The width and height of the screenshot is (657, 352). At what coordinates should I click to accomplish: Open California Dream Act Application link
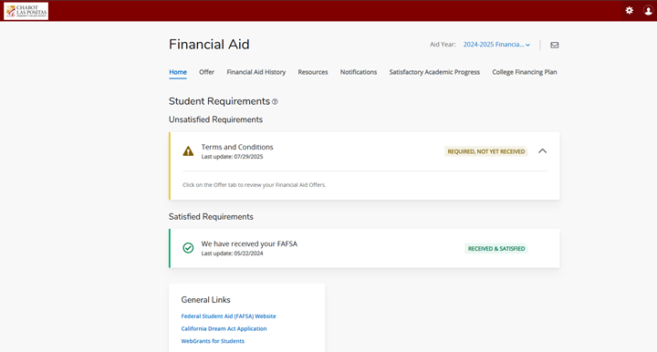click(224, 328)
